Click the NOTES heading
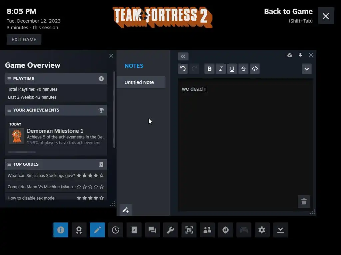This screenshot has height=255, width=341. (x=134, y=66)
